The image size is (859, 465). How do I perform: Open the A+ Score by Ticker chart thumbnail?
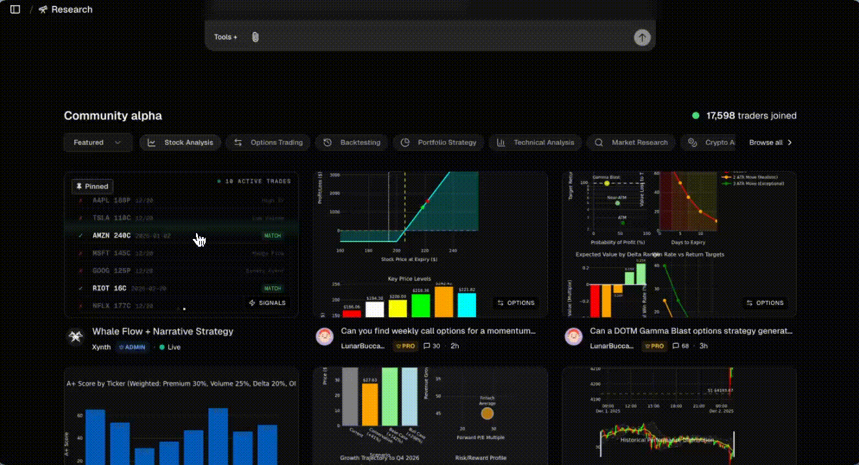tap(181, 417)
